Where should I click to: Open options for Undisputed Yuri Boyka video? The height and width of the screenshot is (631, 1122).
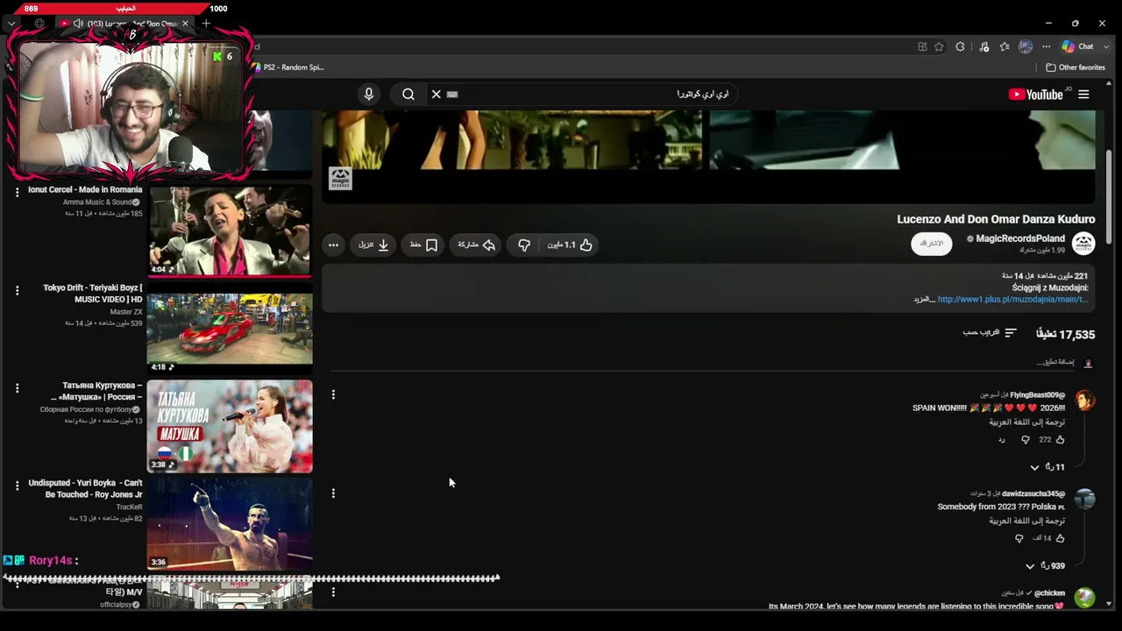[x=17, y=486]
